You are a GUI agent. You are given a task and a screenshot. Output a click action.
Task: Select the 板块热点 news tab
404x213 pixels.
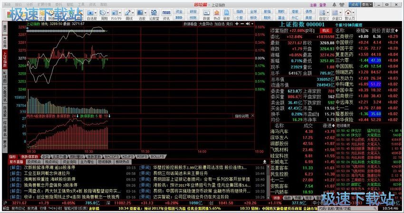[122, 162]
